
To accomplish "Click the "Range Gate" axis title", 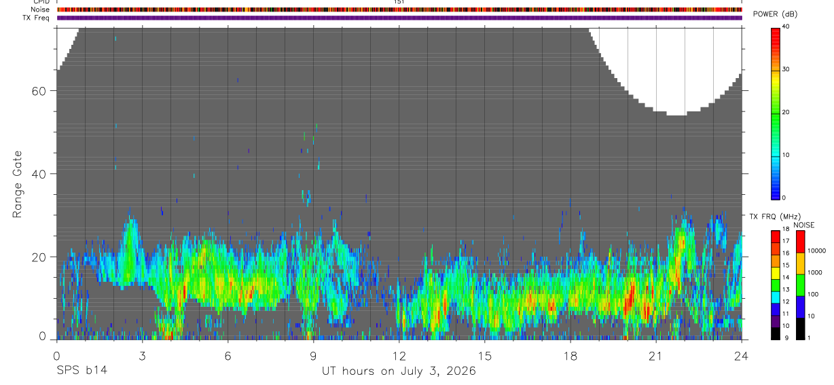I will coord(18,184).
